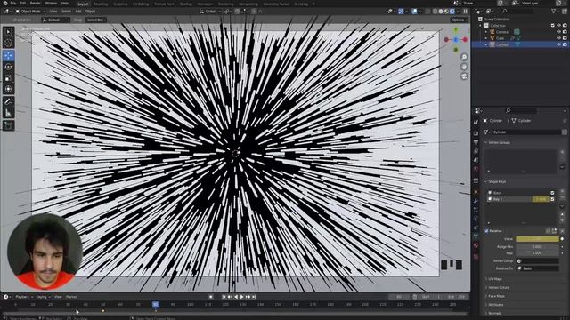Select the Material Preview shading mode
This screenshot has height=320, width=570.
(446, 12)
